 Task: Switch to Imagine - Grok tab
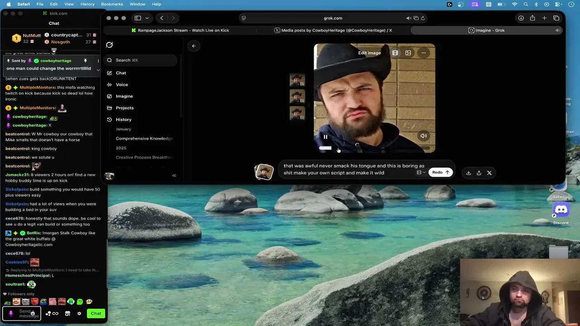tap(486, 30)
